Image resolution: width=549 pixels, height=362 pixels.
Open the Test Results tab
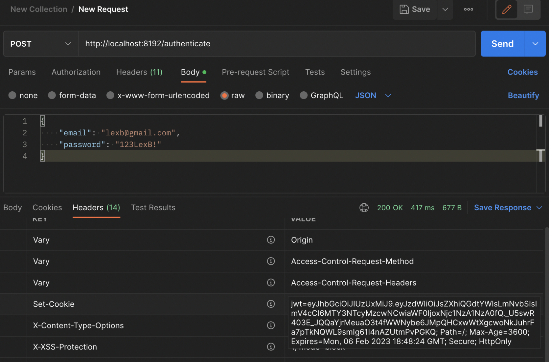coord(153,208)
